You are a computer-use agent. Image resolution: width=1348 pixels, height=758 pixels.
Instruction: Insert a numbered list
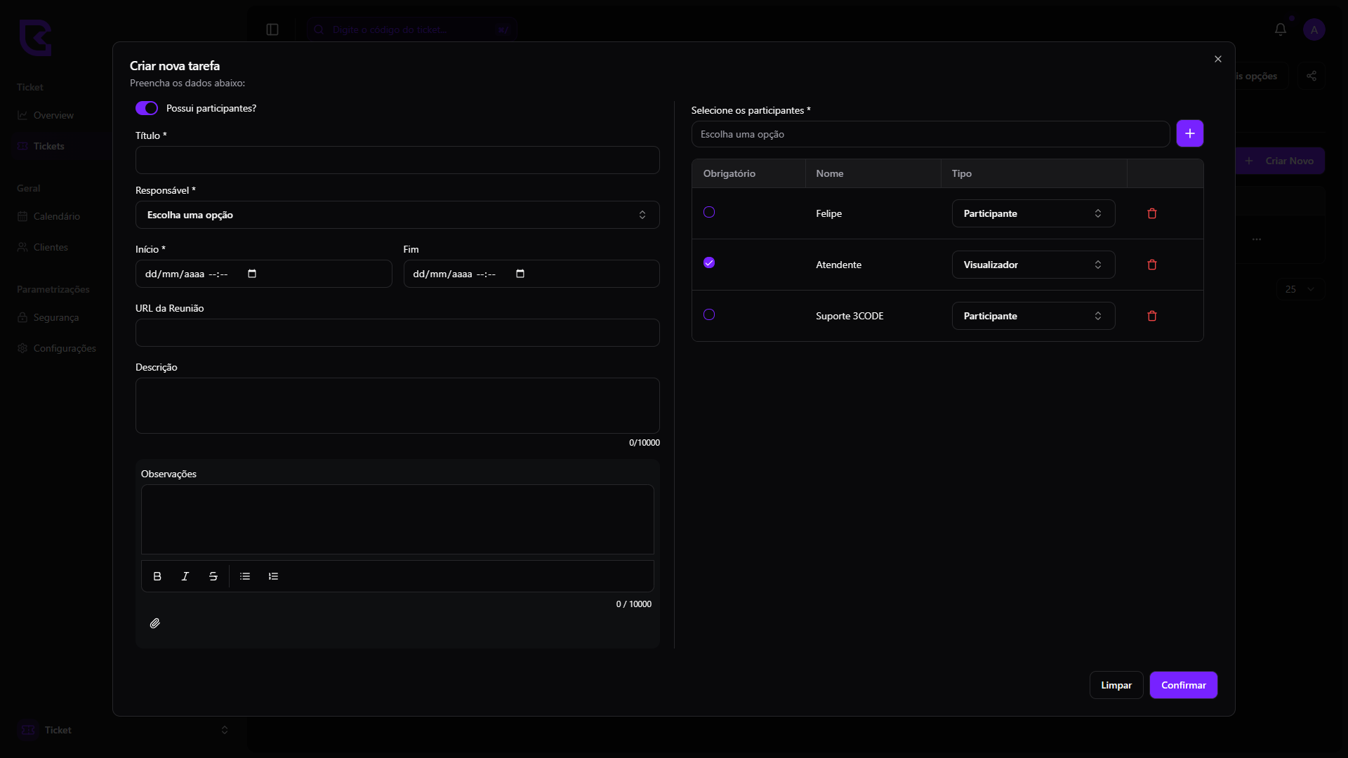click(x=273, y=576)
